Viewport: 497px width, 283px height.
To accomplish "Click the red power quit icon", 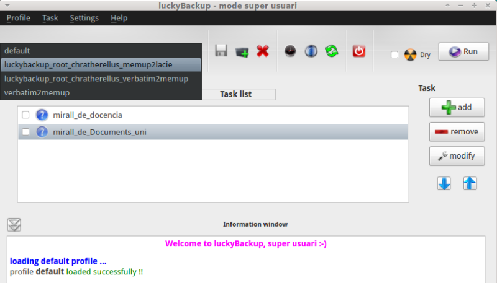I will pos(359,51).
